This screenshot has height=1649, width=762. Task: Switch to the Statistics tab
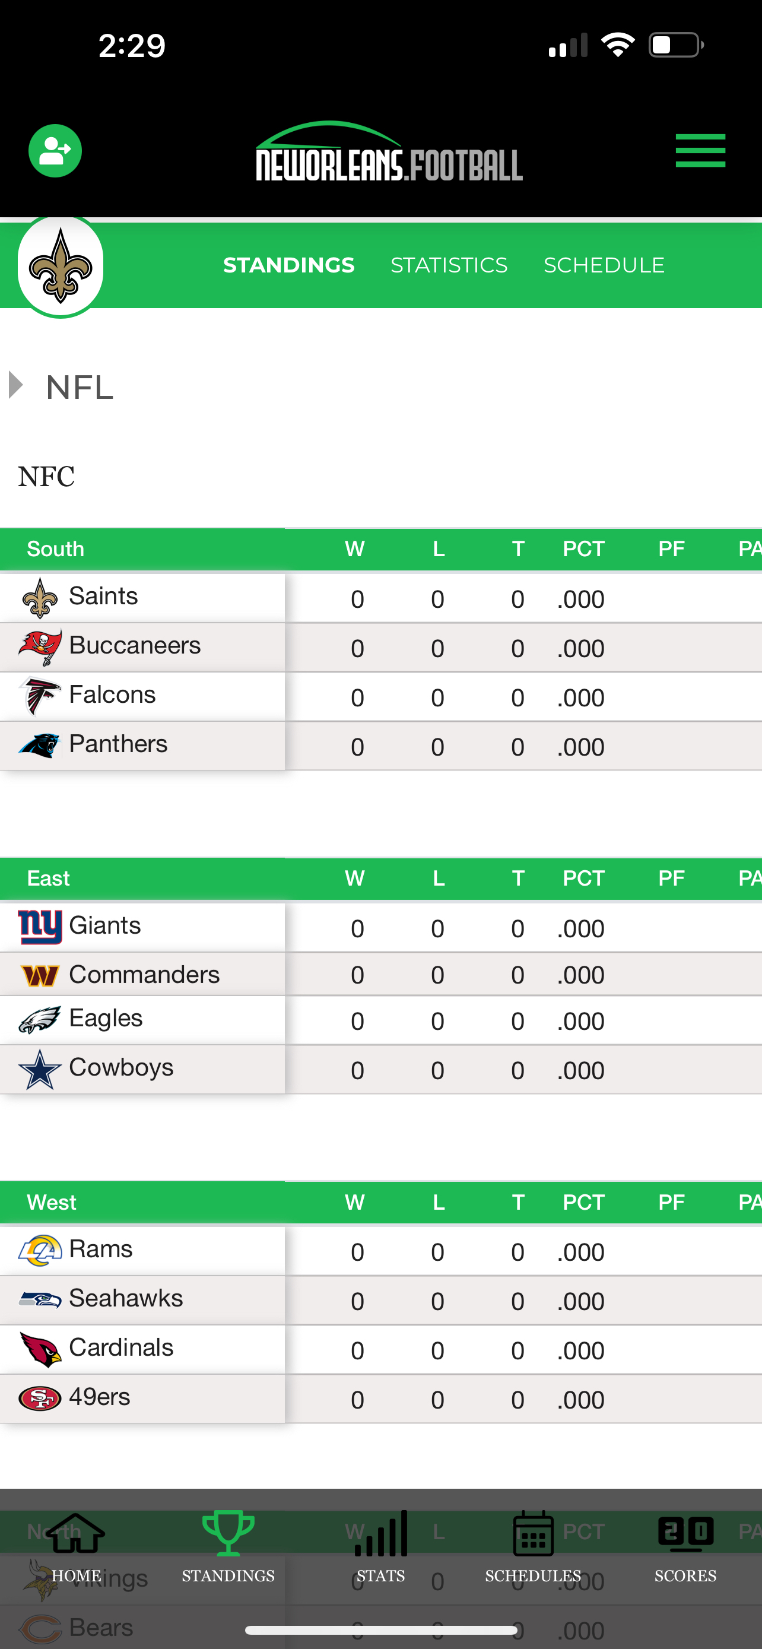[x=449, y=265]
